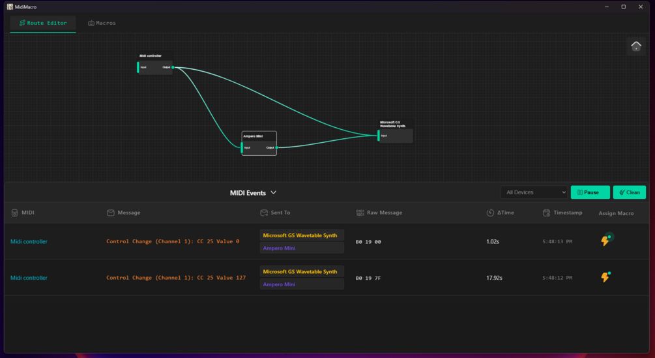Select the Route Editor tab
655x358 pixels.
click(x=43, y=23)
